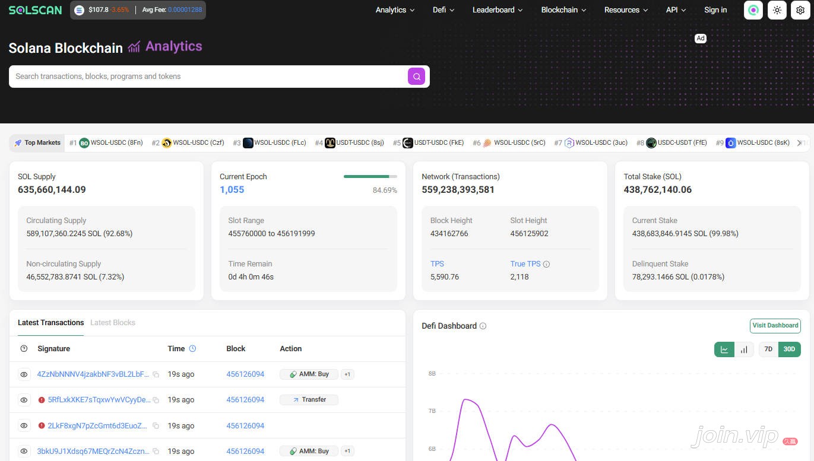The image size is (814, 461).
Task: Switch to the Latest Blocks tab
Action: point(113,323)
